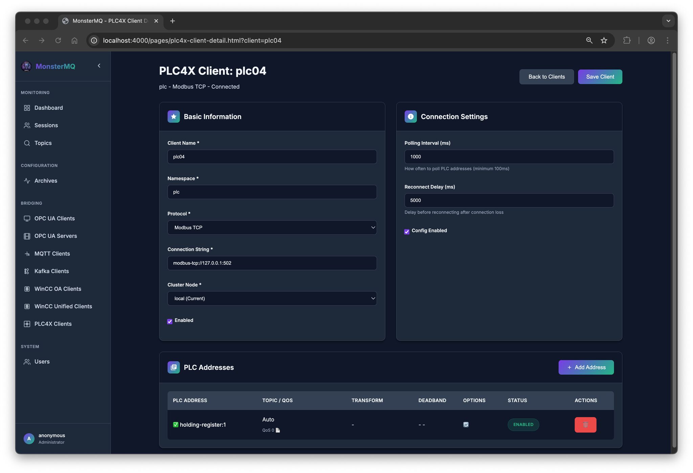Screen dimensions: 693x473
Task: Click the retained options icon in address row
Action: [466, 425]
